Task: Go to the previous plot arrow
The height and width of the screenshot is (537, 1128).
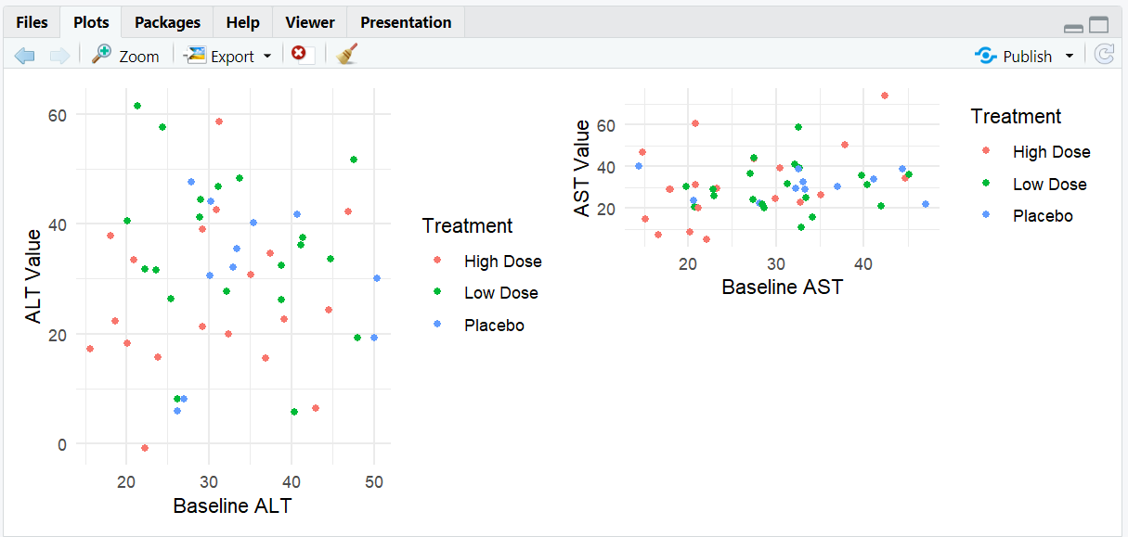Action: coord(25,56)
